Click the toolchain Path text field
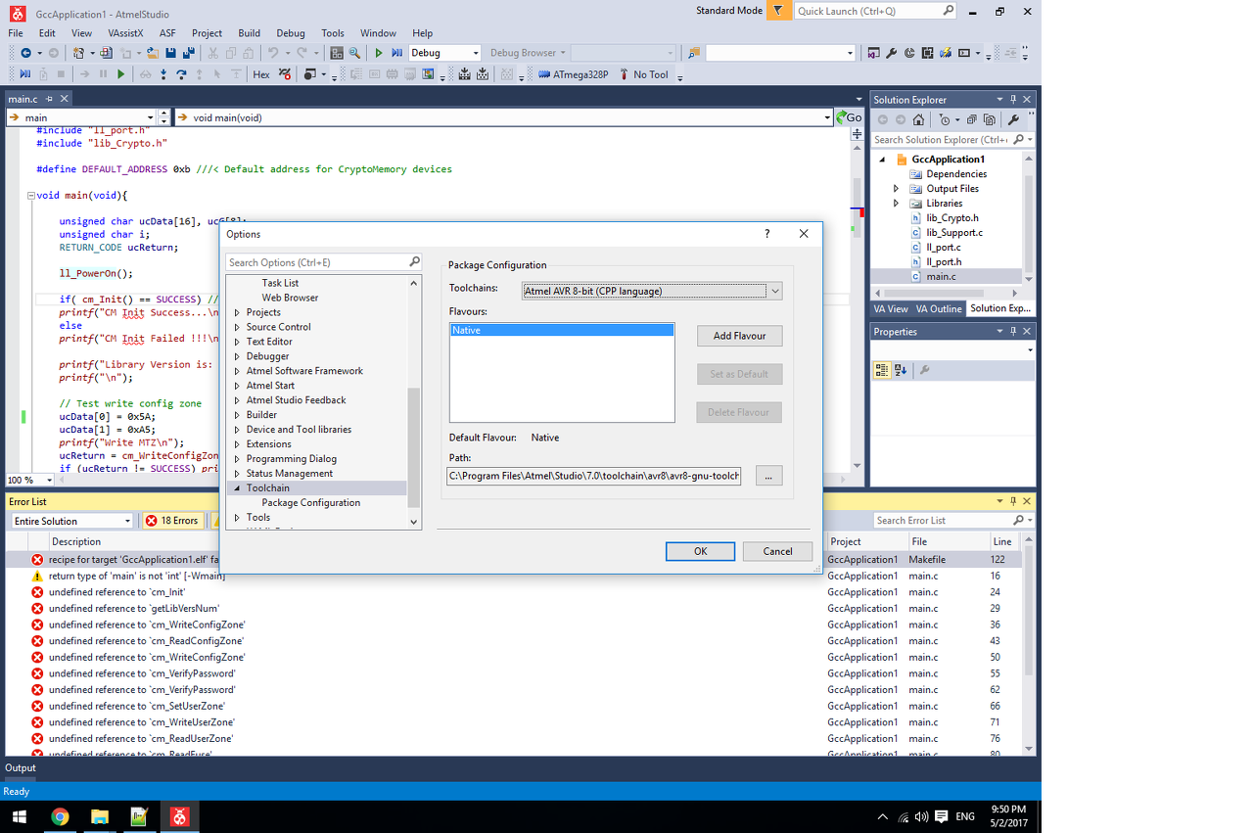Image resolution: width=1253 pixels, height=833 pixels. (594, 476)
